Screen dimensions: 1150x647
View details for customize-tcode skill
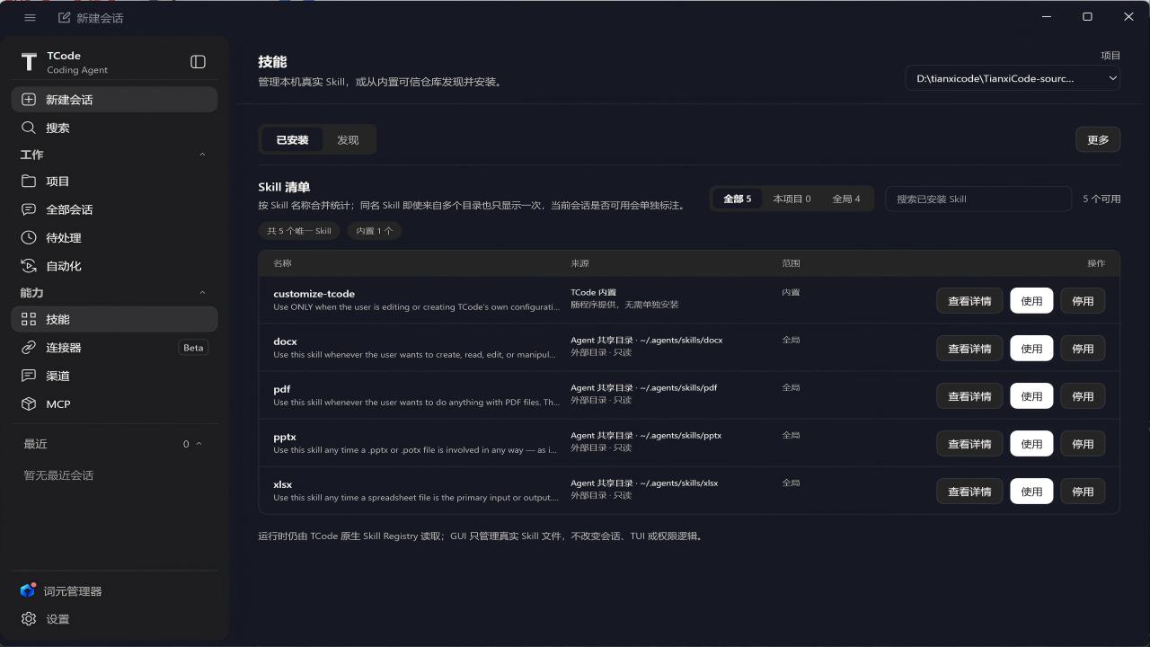coord(969,301)
